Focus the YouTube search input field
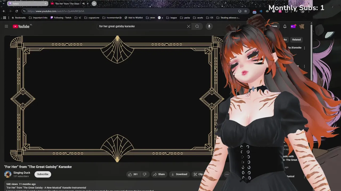 pos(141,26)
